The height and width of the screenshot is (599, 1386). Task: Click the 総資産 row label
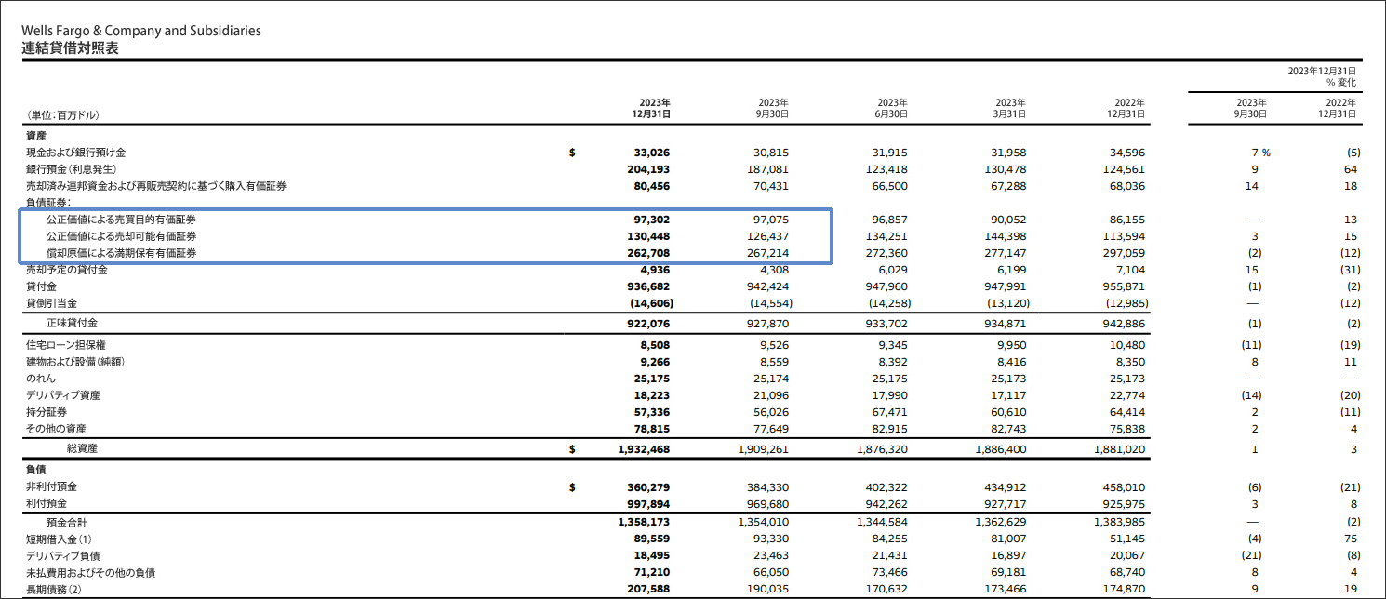(x=82, y=449)
